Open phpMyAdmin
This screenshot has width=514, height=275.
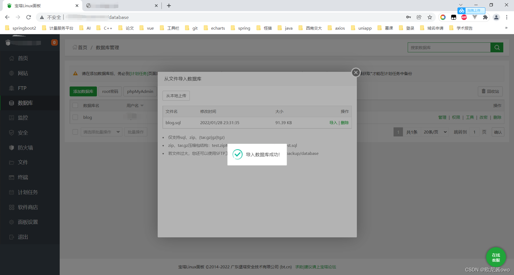[x=140, y=91]
